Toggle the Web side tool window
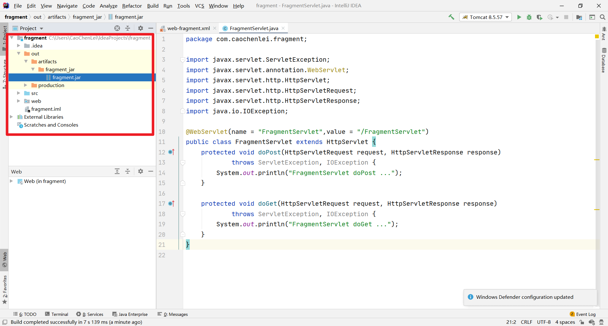The image size is (608, 326). pyautogui.click(x=4, y=260)
